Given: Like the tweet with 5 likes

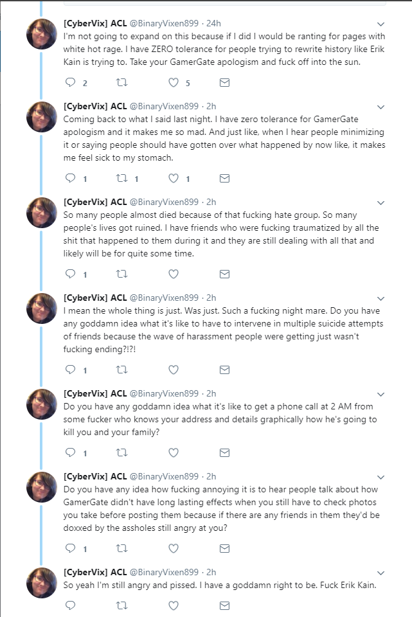Looking at the screenshot, I should coord(174,82).
